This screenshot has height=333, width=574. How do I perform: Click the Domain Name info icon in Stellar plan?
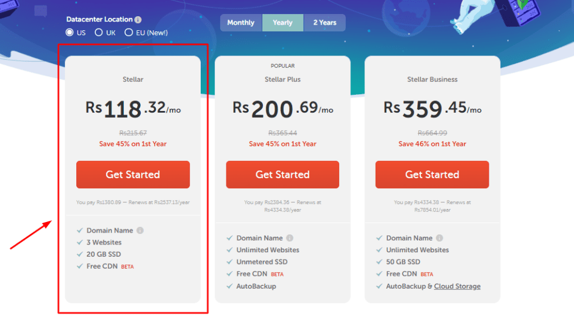tap(140, 230)
